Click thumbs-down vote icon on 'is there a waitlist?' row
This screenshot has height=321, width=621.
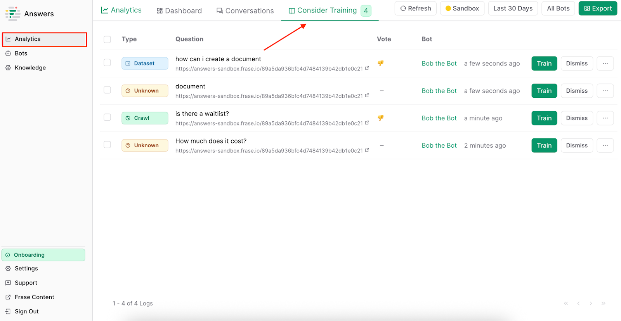pos(380,118)
